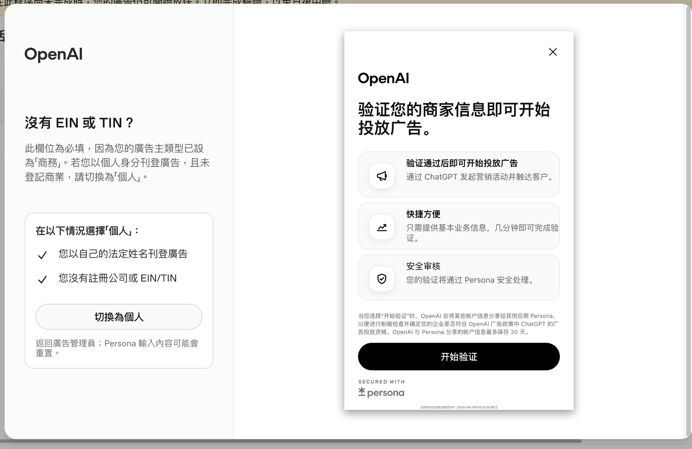Viewport: 692px width, 449px height.
Task: Click the text 您沒有註冊公司或 EIN/TIN
Action: click(118, 278)
